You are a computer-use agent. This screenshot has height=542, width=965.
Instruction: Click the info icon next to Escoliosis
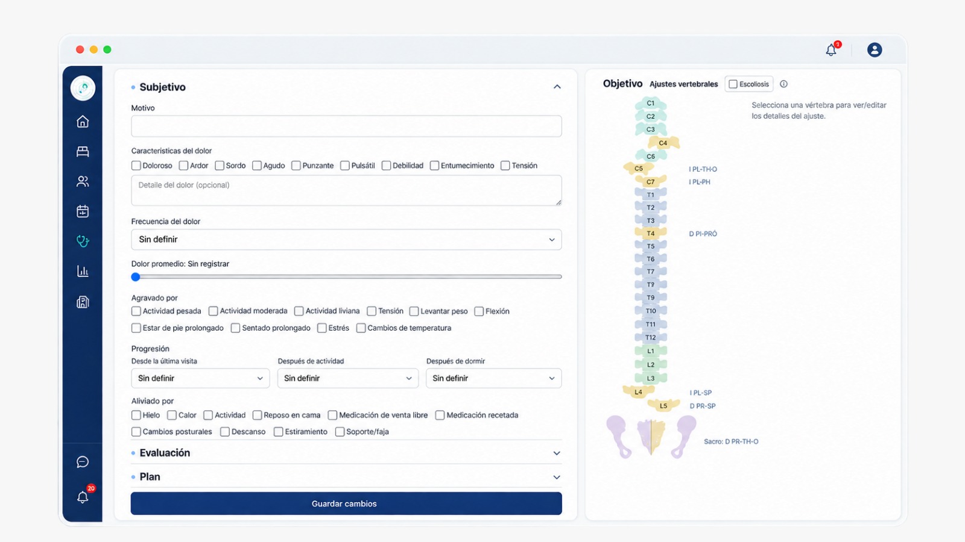pos(783,84)
